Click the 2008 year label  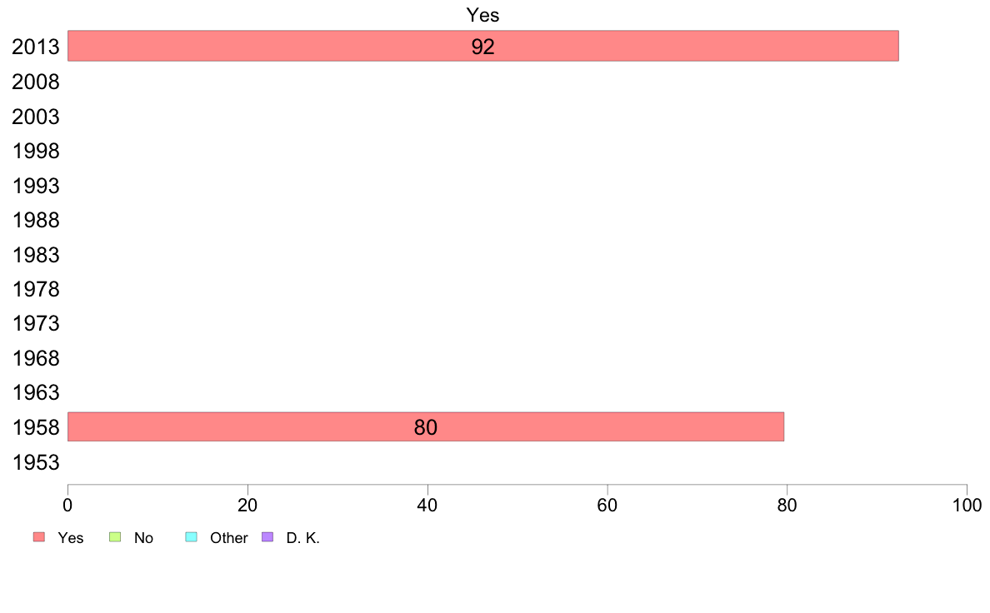36,82
